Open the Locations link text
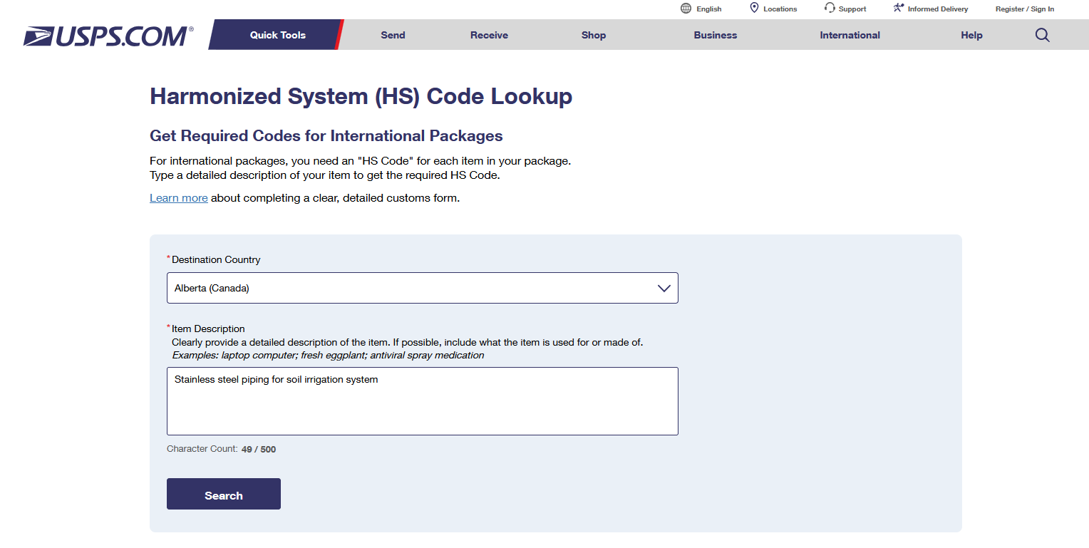 click(780, 9)
